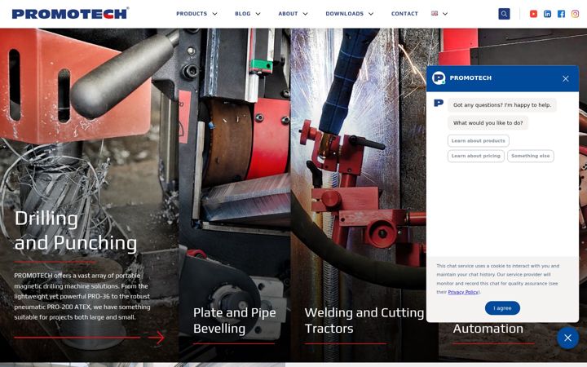
Task: Open the Facebook social icon
Action: [561, 14]
